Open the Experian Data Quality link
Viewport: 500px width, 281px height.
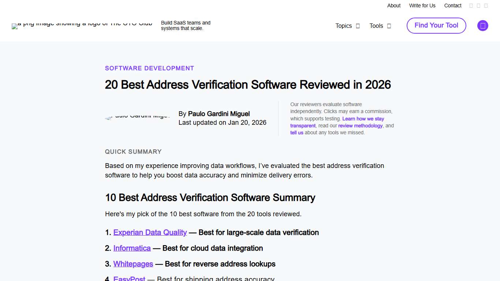[150, 232]
